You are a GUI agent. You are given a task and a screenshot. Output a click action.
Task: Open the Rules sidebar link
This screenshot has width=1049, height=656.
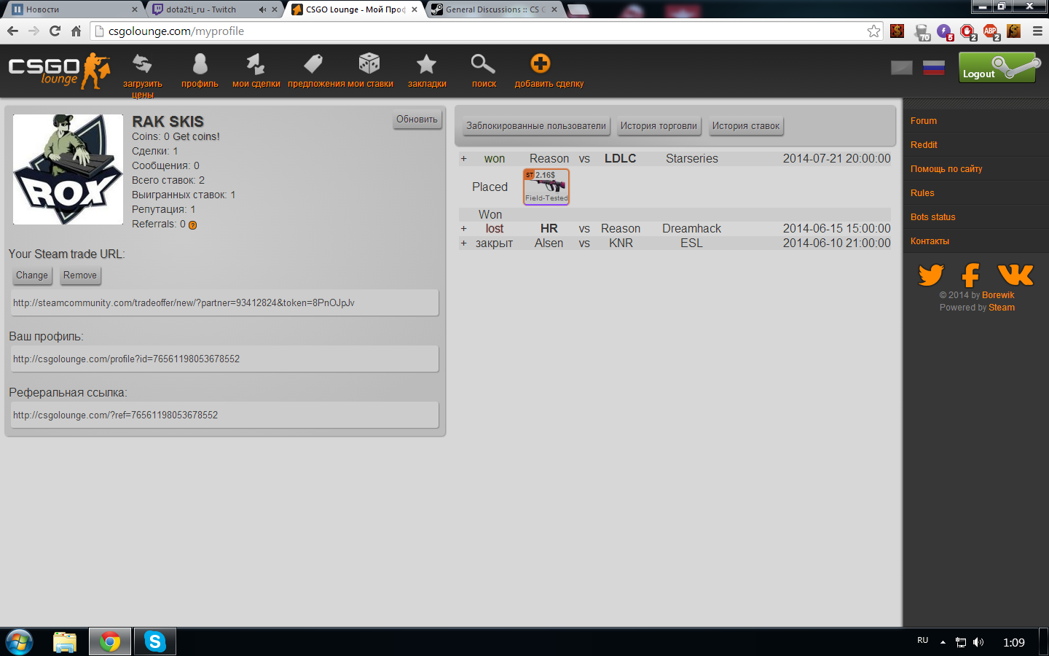(x=922, y=193)
